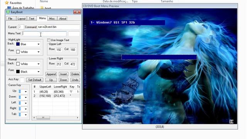Click the Insert button
The height and width of the screenshot is (139, 247).
[63, 74]
